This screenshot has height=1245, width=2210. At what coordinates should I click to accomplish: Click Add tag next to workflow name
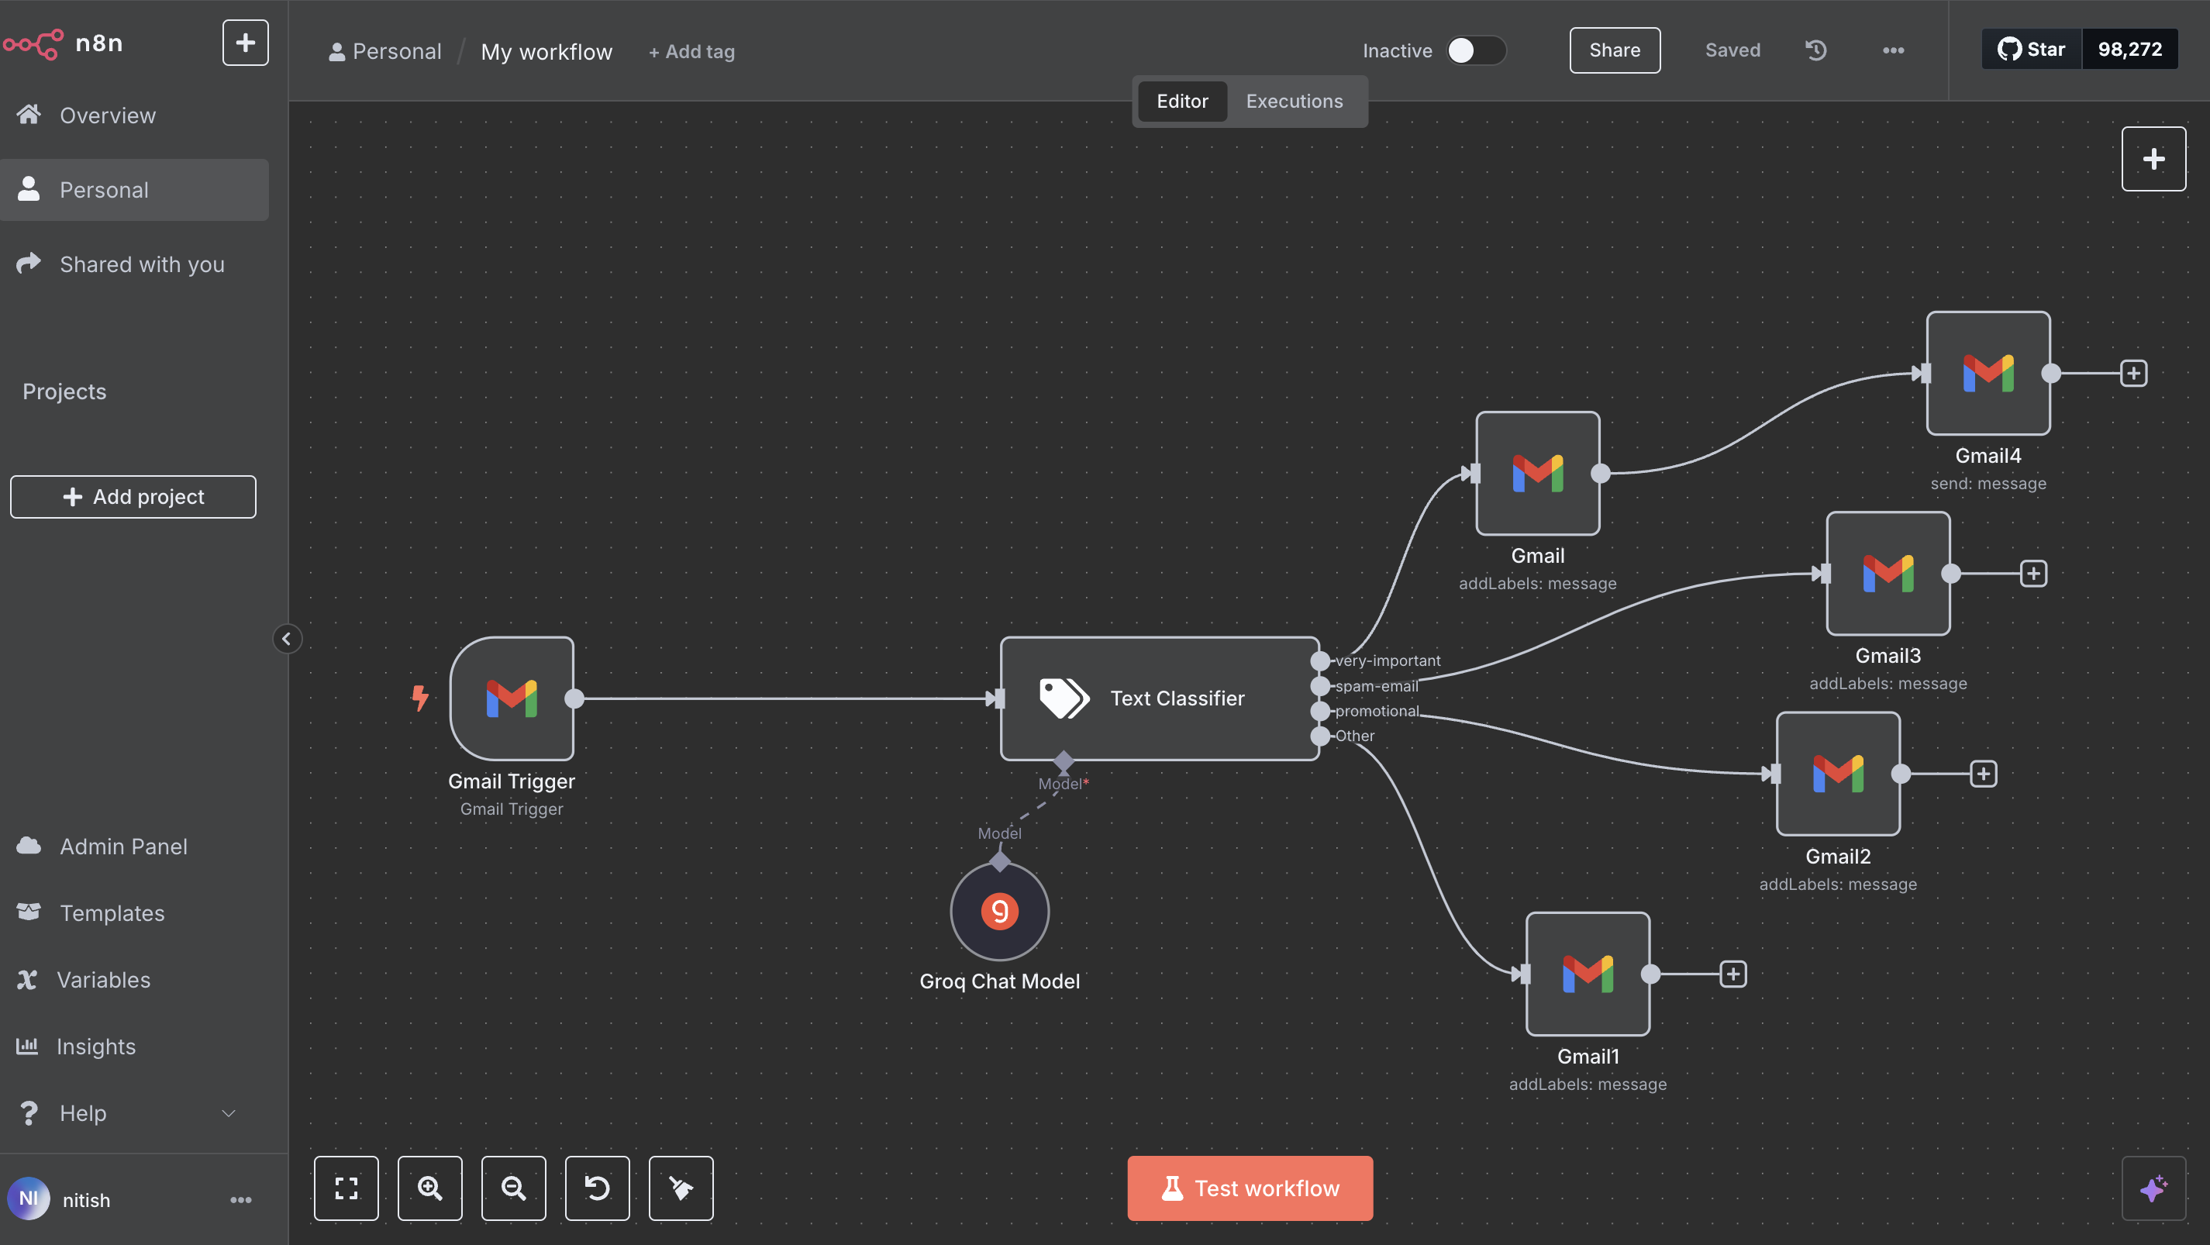click(691, 51)
